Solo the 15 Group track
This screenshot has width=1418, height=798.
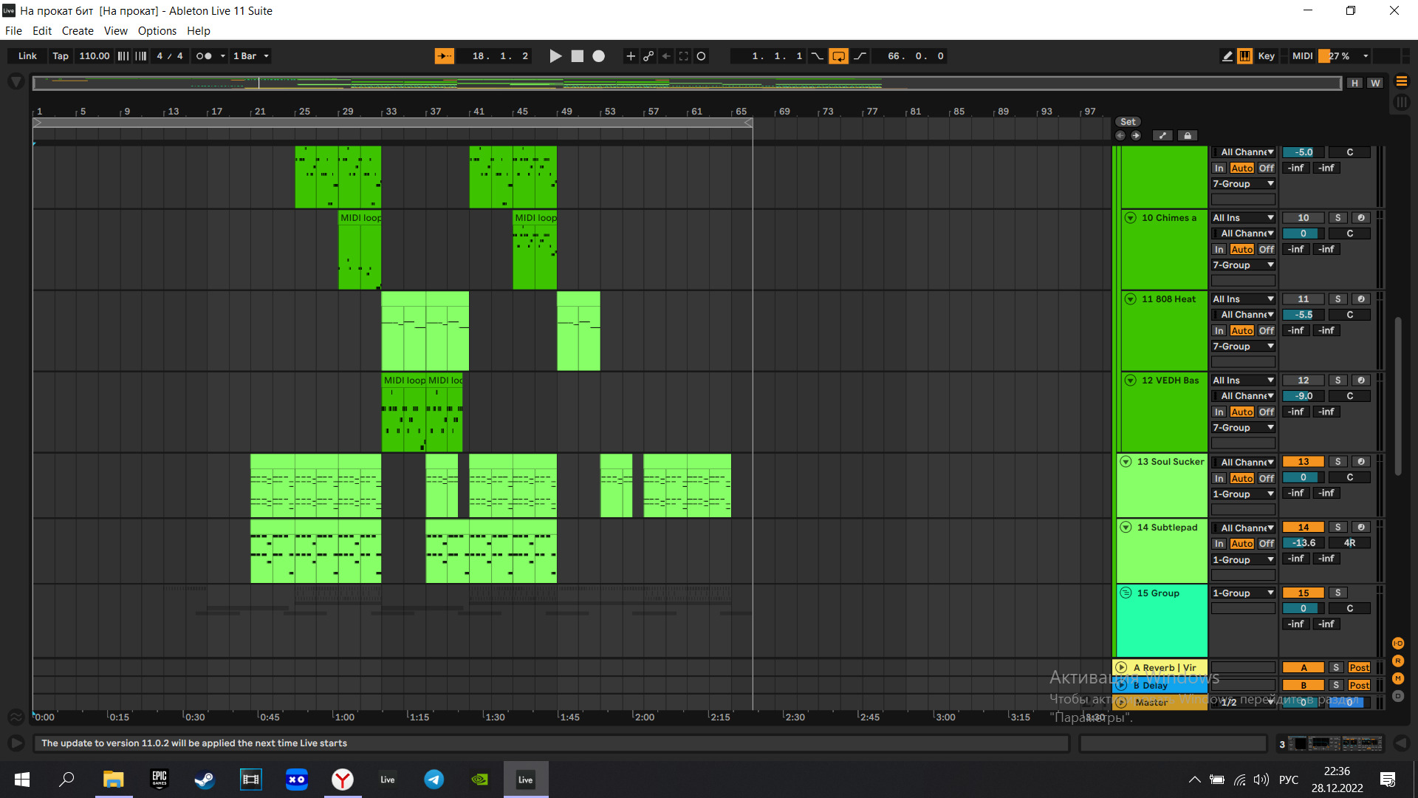click(1337, 593)
